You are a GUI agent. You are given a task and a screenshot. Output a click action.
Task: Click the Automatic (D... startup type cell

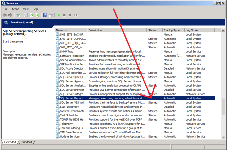point(173,55)
